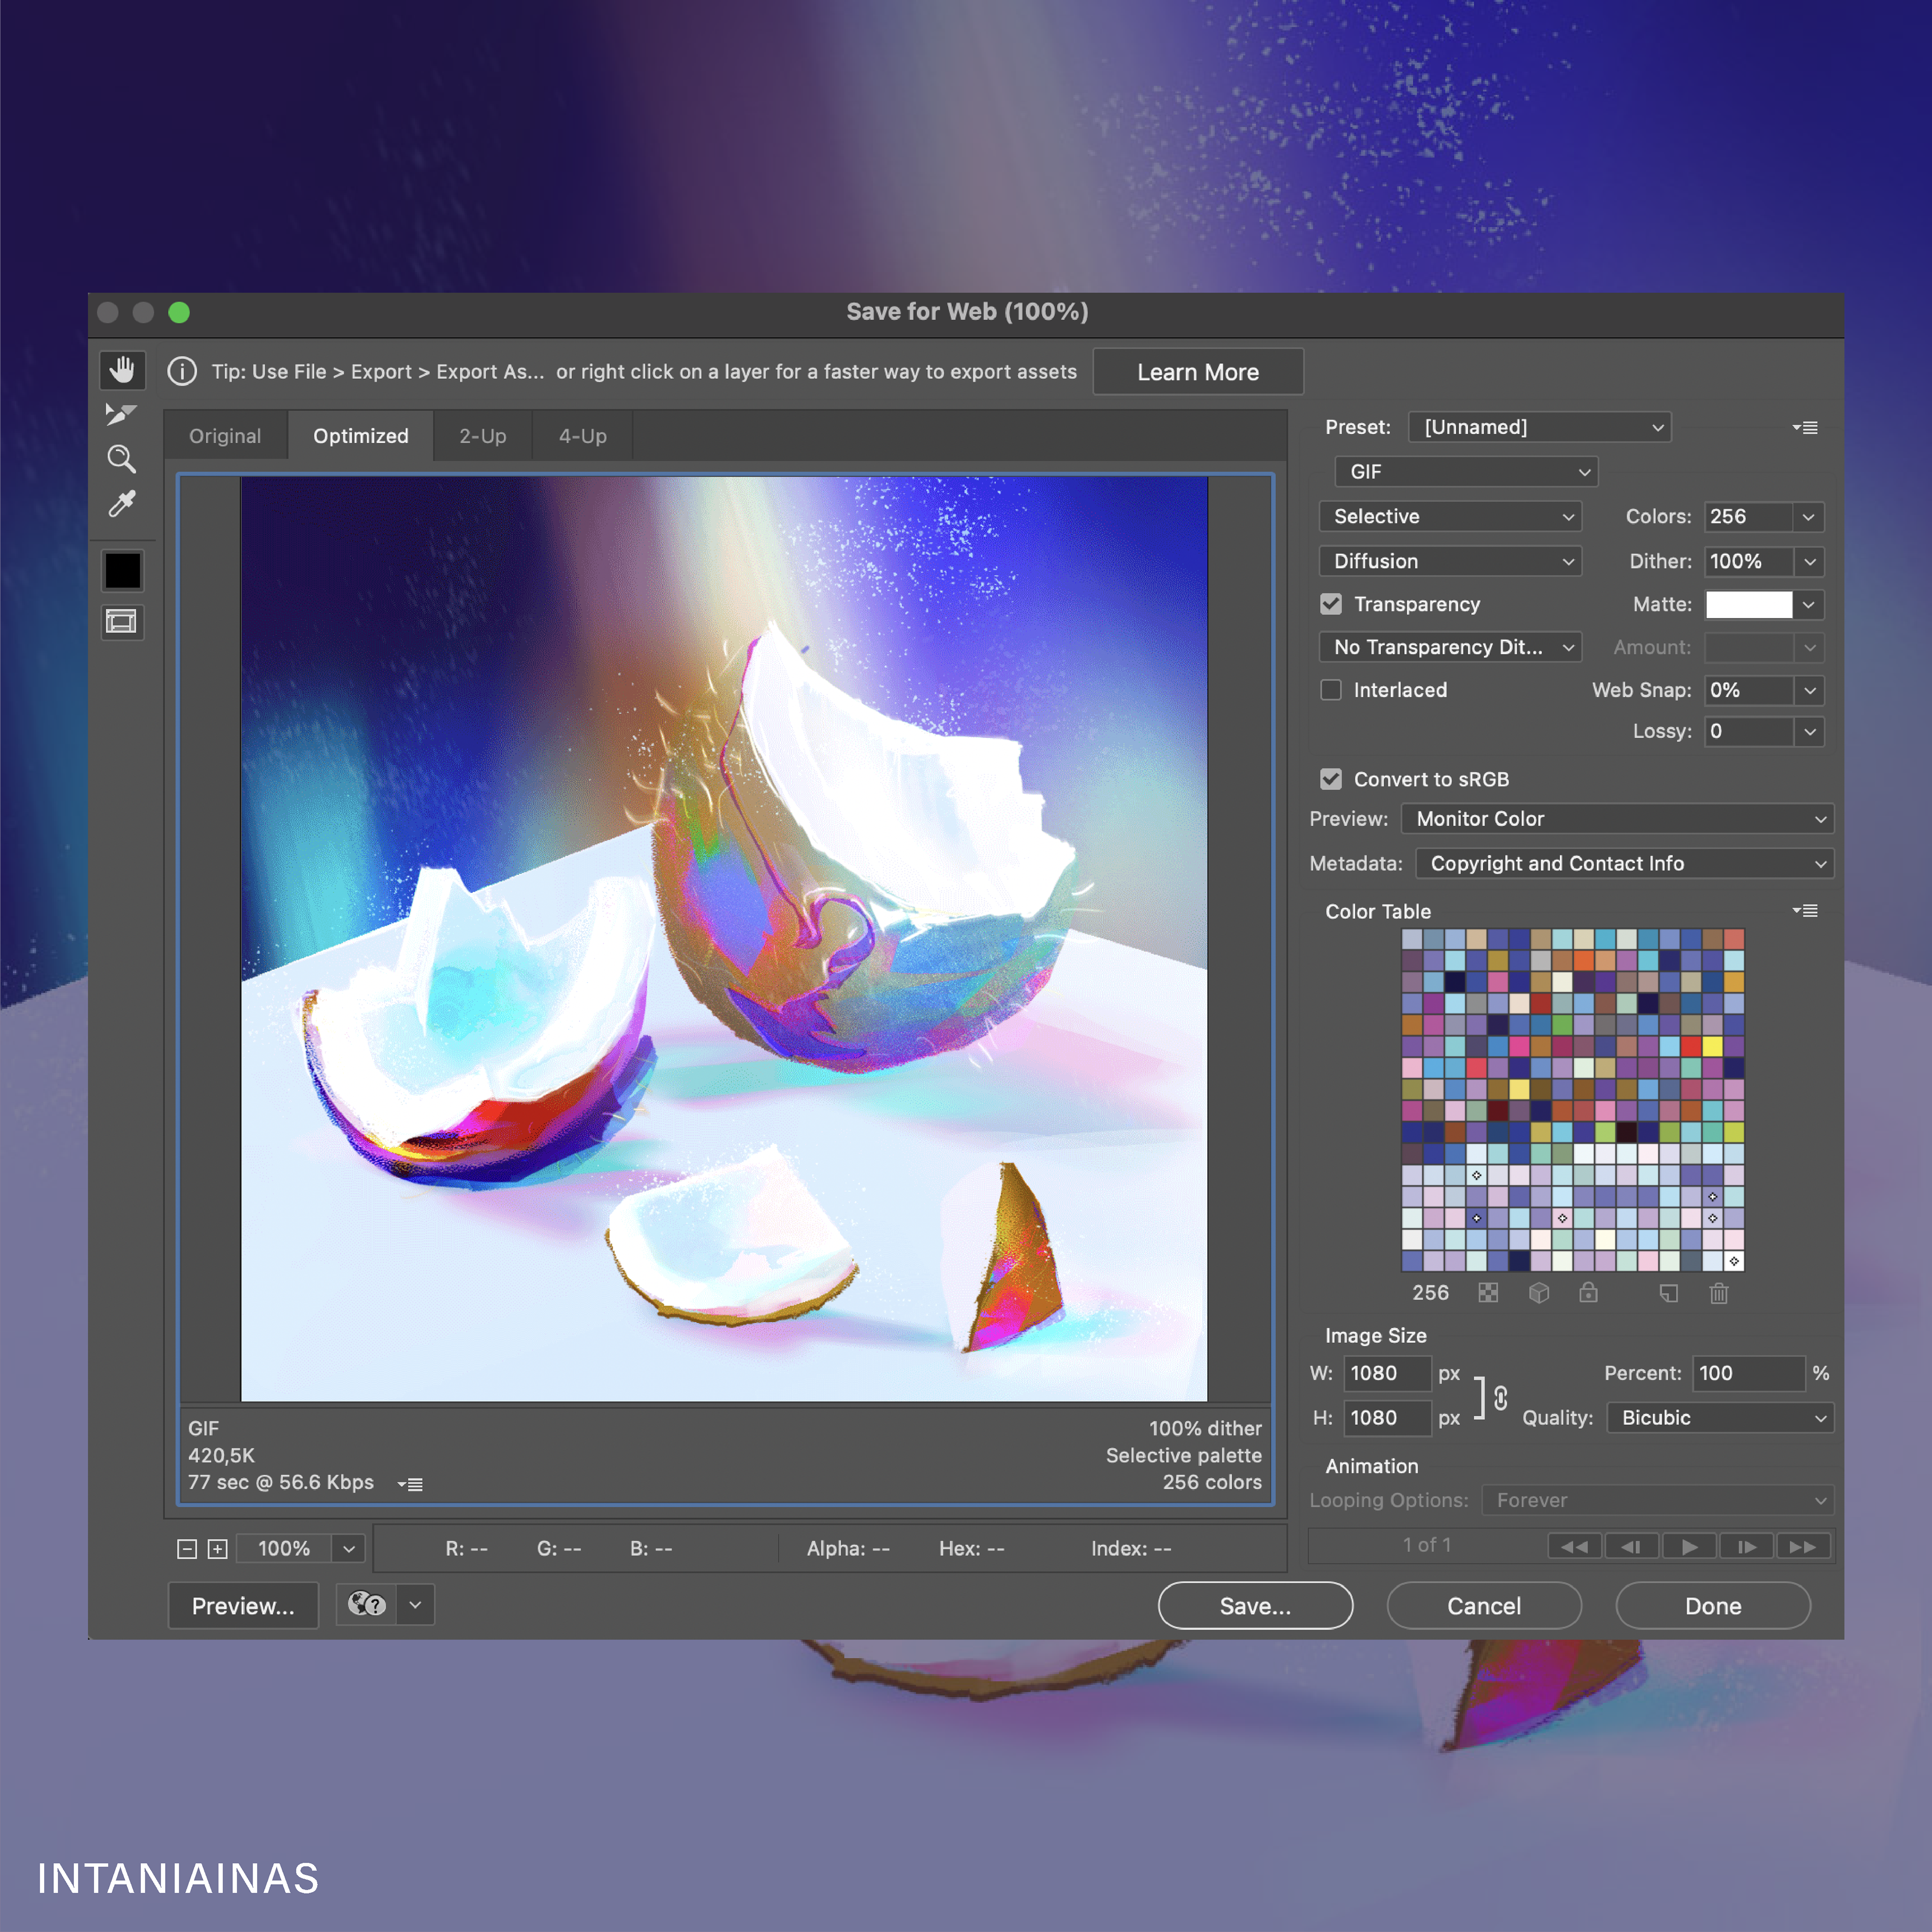The image size is (1932, 1932).
Task: Click the Colors 256 value field
Action: point(1749,517)
